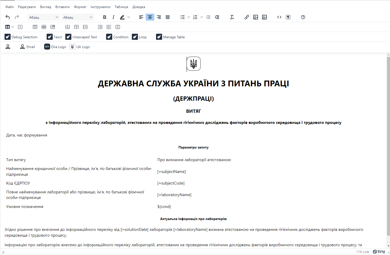Open the source code view
Image resolution: width=390 pixels, height=255 pixels.
pyautogui.click(x=279, y=17)
